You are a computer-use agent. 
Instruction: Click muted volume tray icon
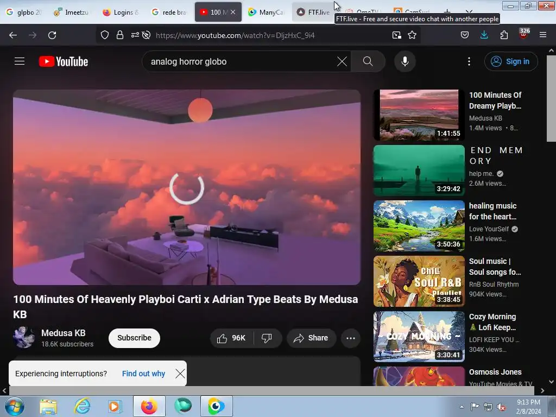pos(501,407)
